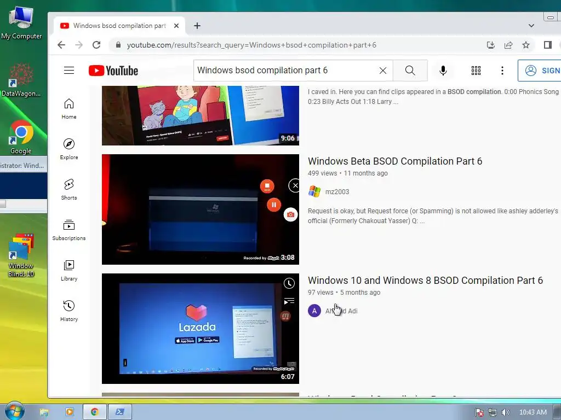Click the 10:43 AM taskbar clock
This screenshot has width=561, height=420.
pos(533,412)
